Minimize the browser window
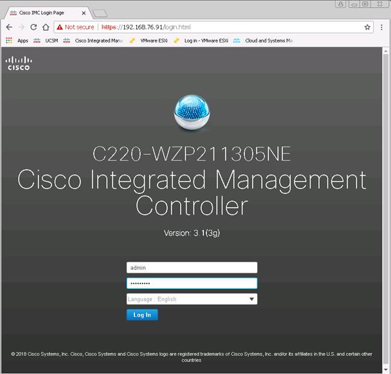The height and width of the screenshot is (374, 391). click(354, 4)
